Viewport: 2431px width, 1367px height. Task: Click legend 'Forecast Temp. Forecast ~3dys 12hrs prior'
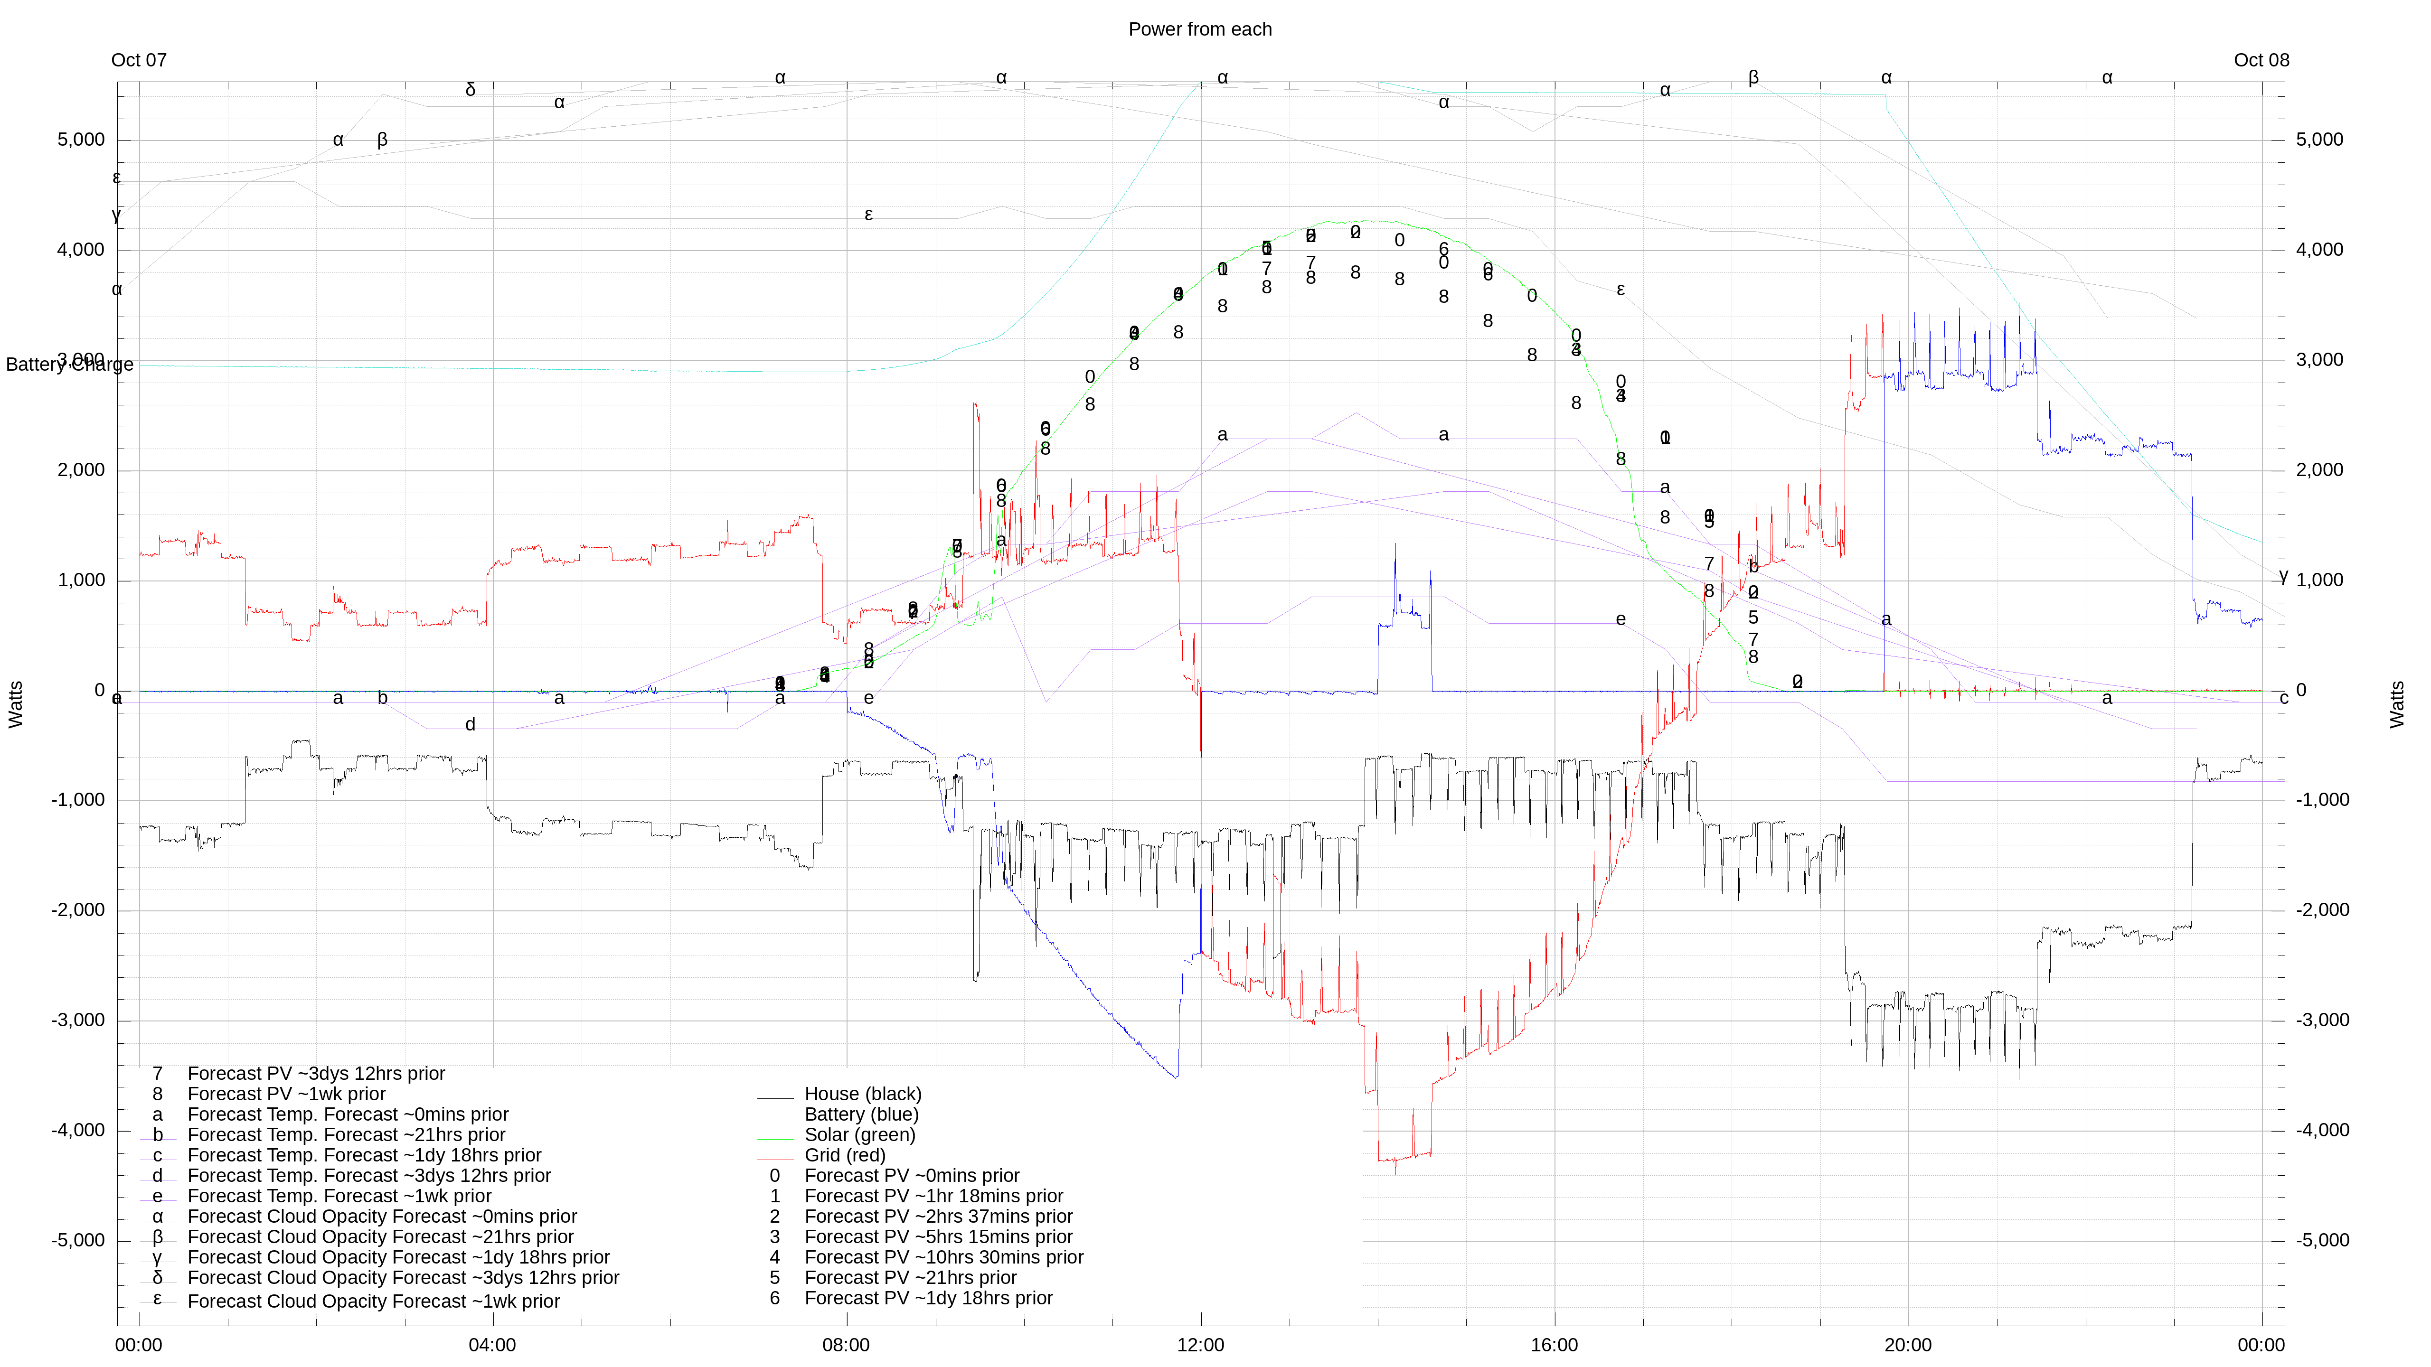pos(369,1176)
